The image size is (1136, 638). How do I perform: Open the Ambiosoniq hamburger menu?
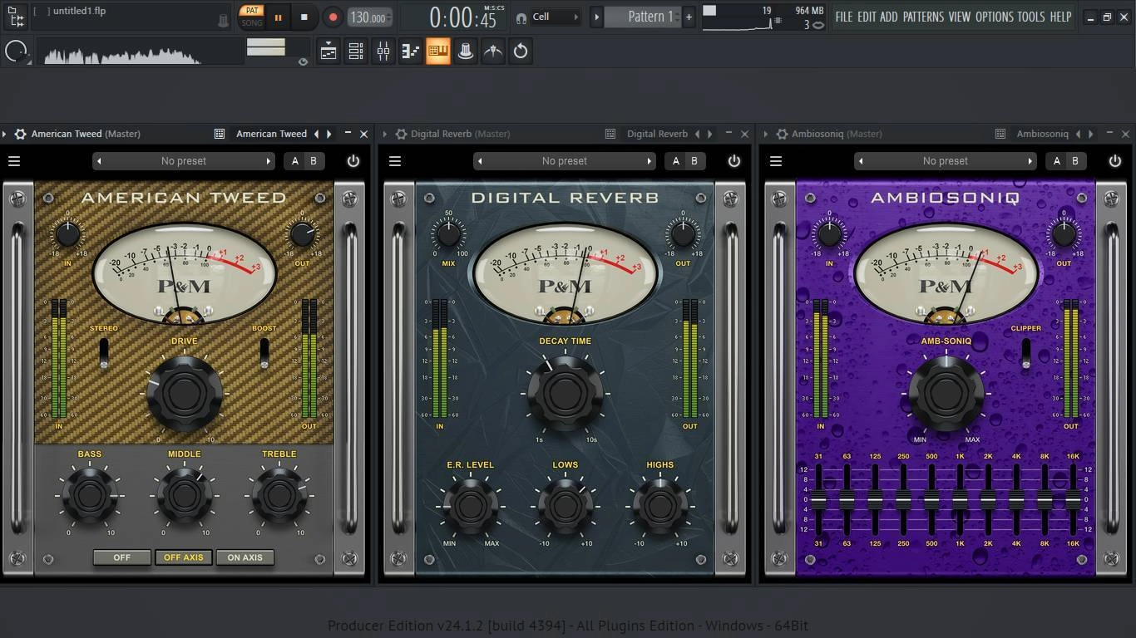776,161
